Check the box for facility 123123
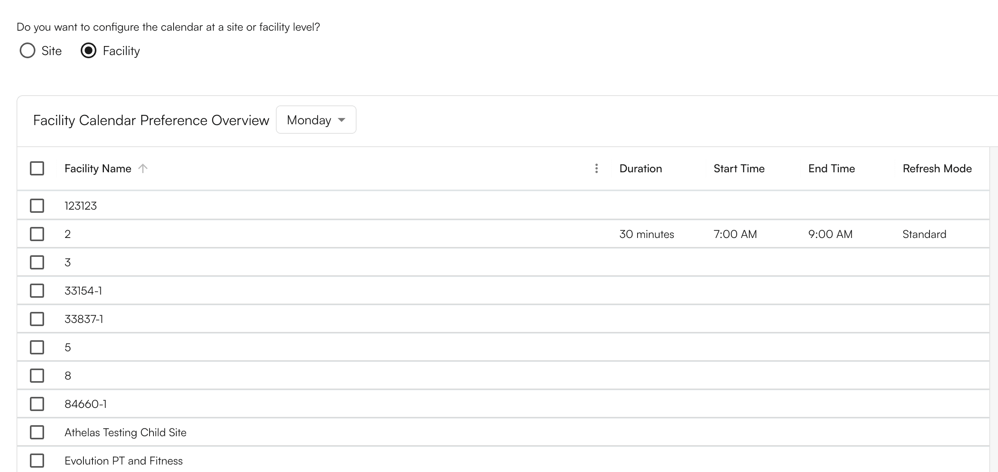Viewport: 998px width, 472px height. (37, 206)
